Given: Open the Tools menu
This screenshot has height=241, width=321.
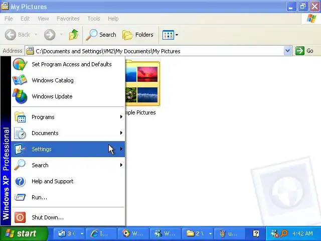Looking at the screenshot, I should [94, 19].
